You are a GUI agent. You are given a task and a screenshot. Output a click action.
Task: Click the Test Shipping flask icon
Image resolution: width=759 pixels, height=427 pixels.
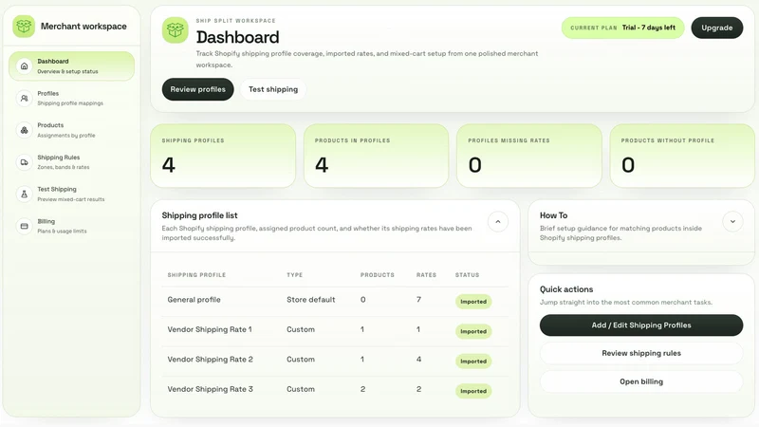point(25,195)
